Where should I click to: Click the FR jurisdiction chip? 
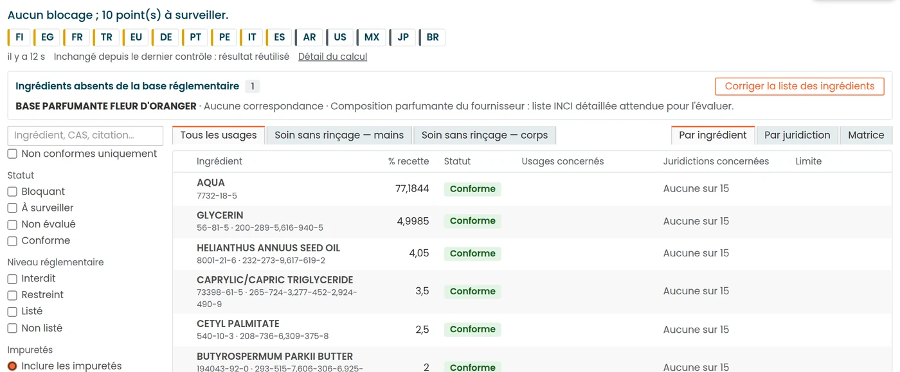point(76,37)
